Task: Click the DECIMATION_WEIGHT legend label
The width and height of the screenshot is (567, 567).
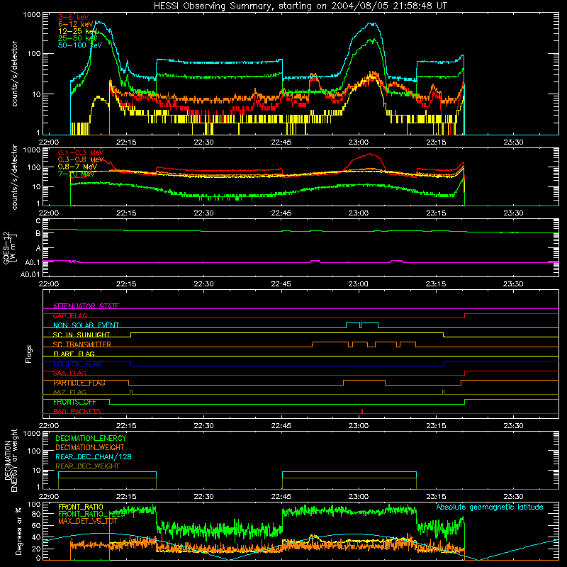Action: click(x=90, y=447)
